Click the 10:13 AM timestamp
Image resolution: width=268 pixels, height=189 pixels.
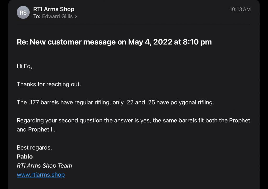tap(240, 9)
